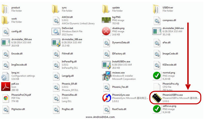
Task: Click the InstallUSBDrv.exe file name
Action: 121,61
